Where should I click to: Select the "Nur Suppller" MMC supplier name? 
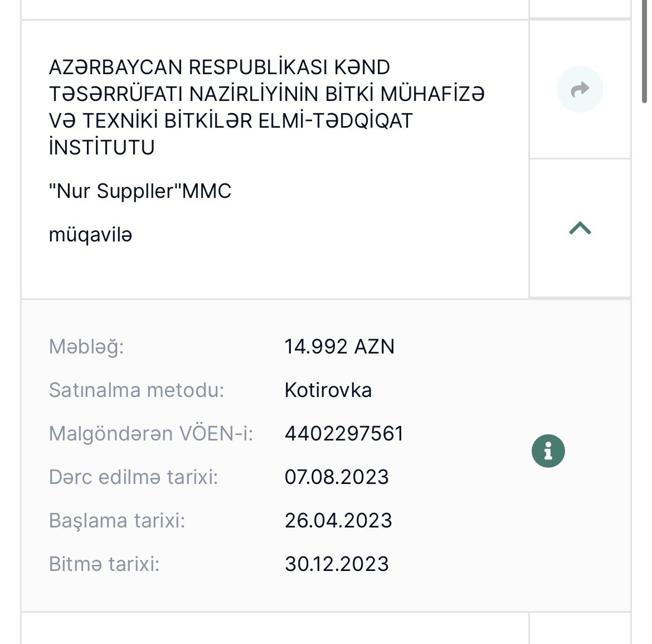point(140,191)
